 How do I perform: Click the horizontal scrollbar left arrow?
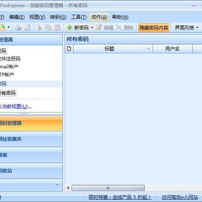coord(68,188)
